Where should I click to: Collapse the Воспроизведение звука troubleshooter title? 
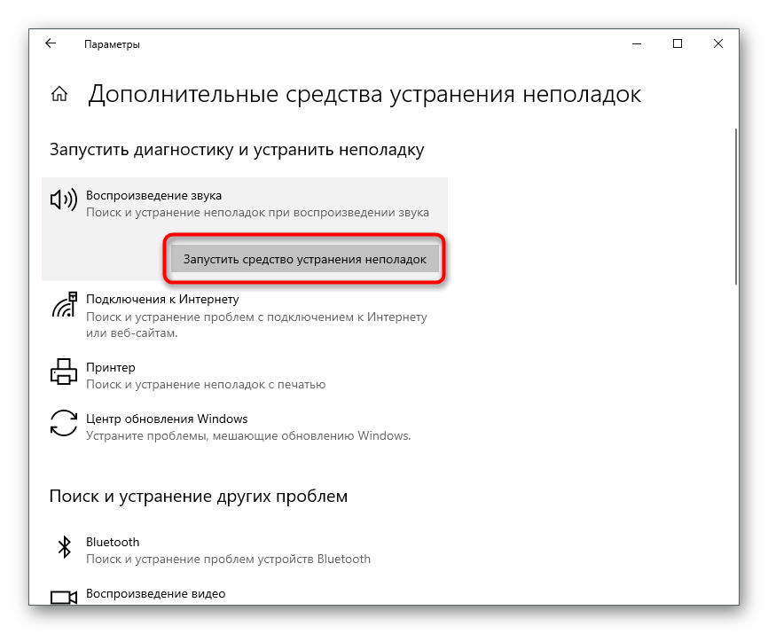153,195
